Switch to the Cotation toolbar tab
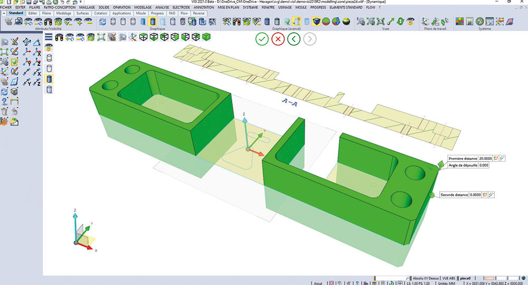Image resolution: width=528 pixels, height=285 pixels. tap(100, 13)
